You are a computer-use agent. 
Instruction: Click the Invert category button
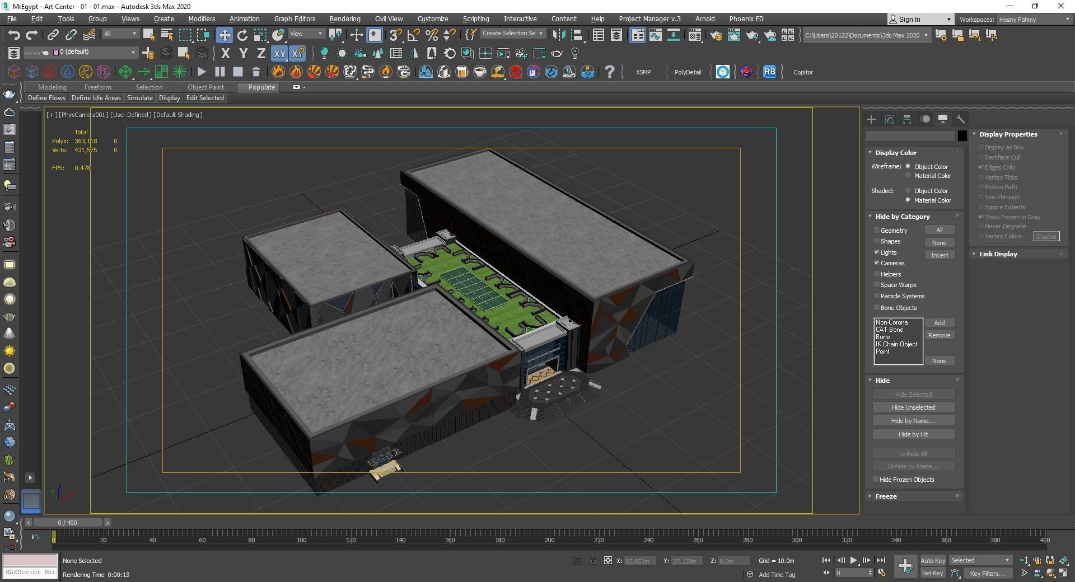(x=940, y=255)
